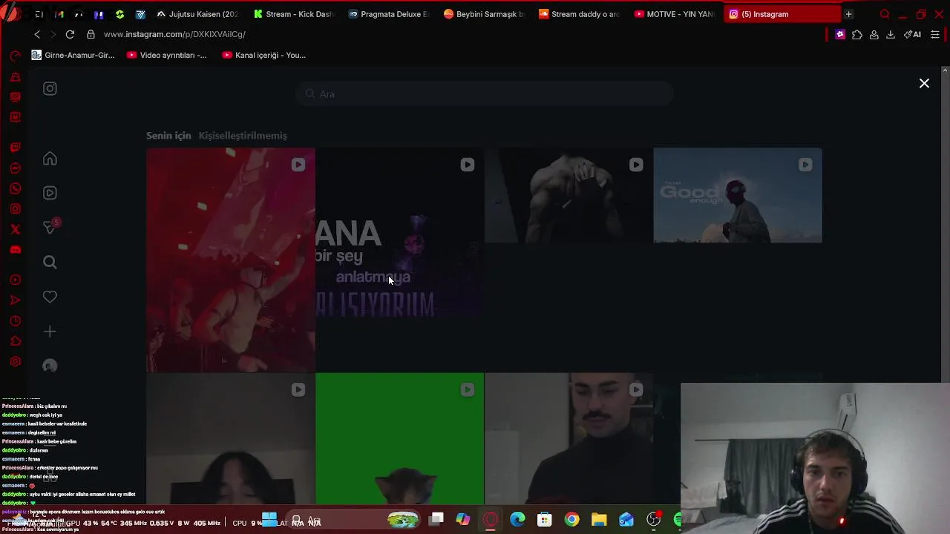
Task: Open the Video ayrıntıları bookmark
Action: [x=166, y=55]
